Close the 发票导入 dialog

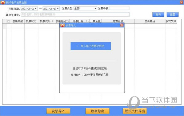pyautogui.click(x=122, y=25)
